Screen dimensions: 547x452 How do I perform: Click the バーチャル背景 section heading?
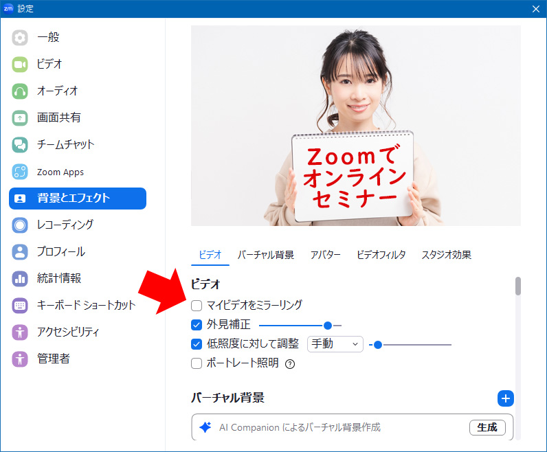[x=227, y=398]
